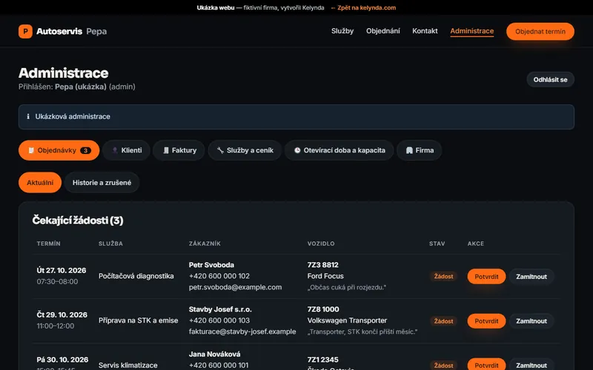Click the Odhlásit se button
This screenshot has height=370, width=593.
pos(550,80)
